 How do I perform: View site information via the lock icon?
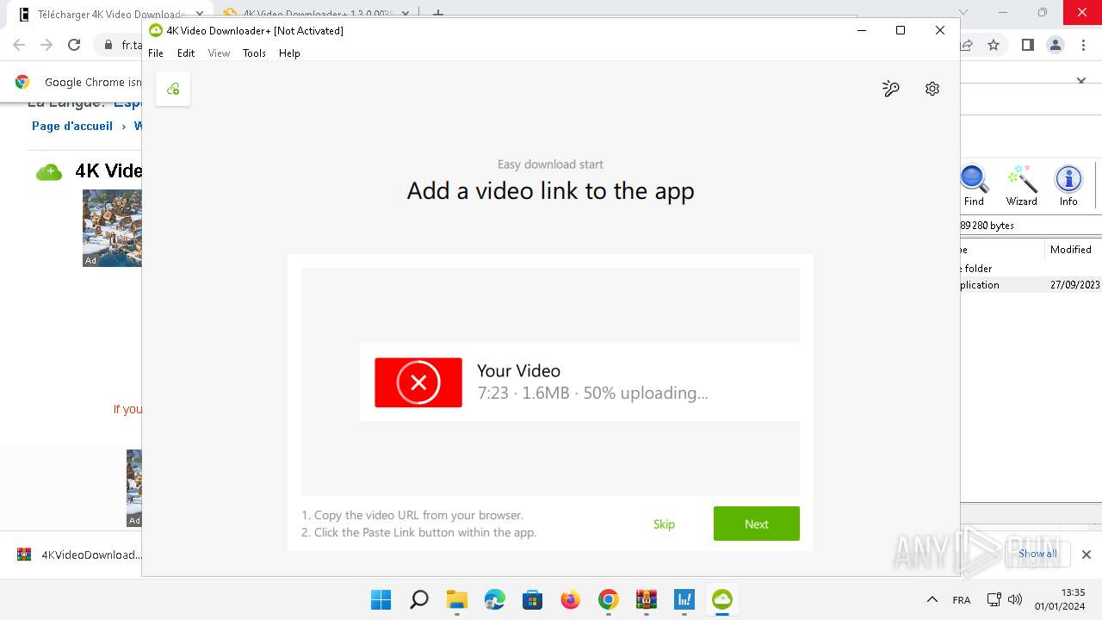(x=108, y=45)
